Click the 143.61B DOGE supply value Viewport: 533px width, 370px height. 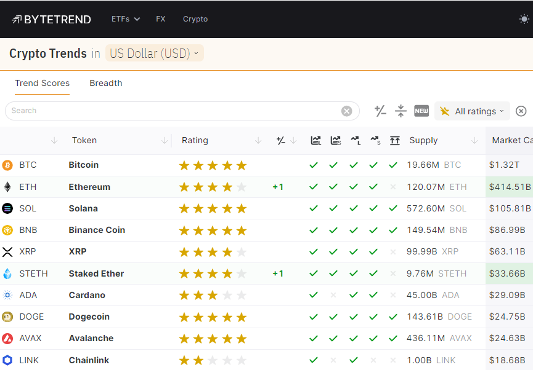(x=439, y=317)
